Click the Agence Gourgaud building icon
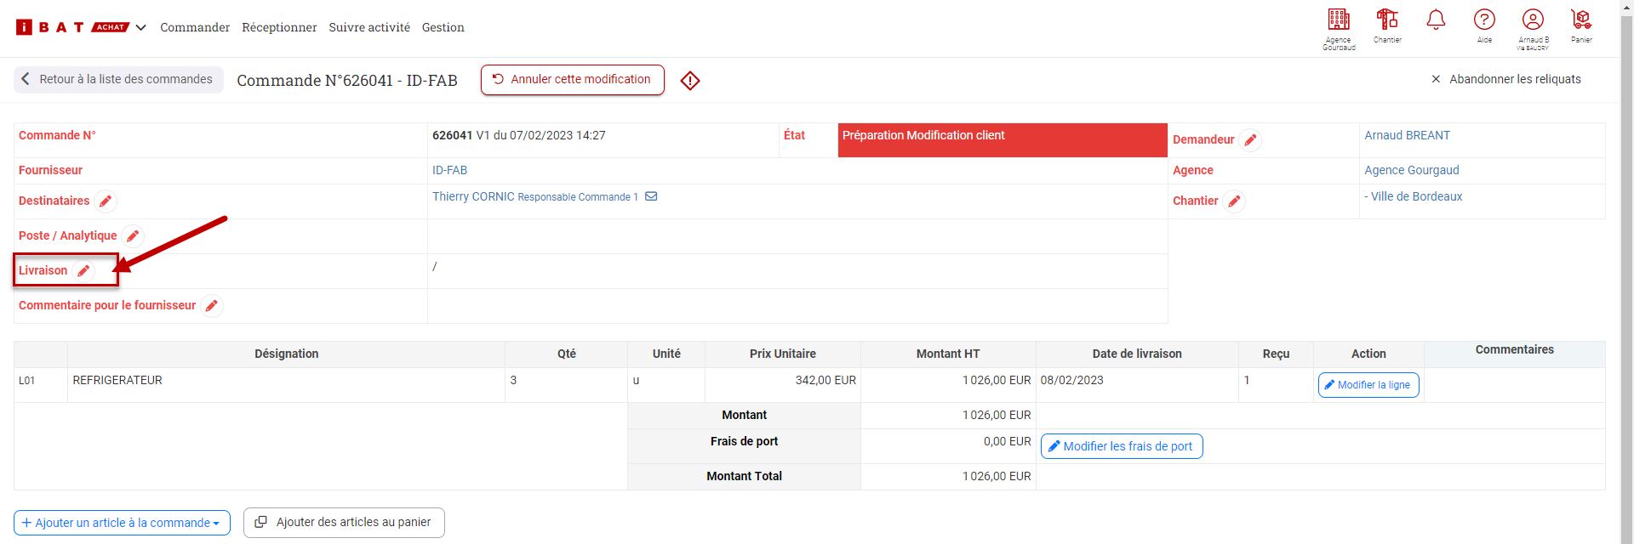Viewport: 1634px width, 544px height. point(1338,20)
